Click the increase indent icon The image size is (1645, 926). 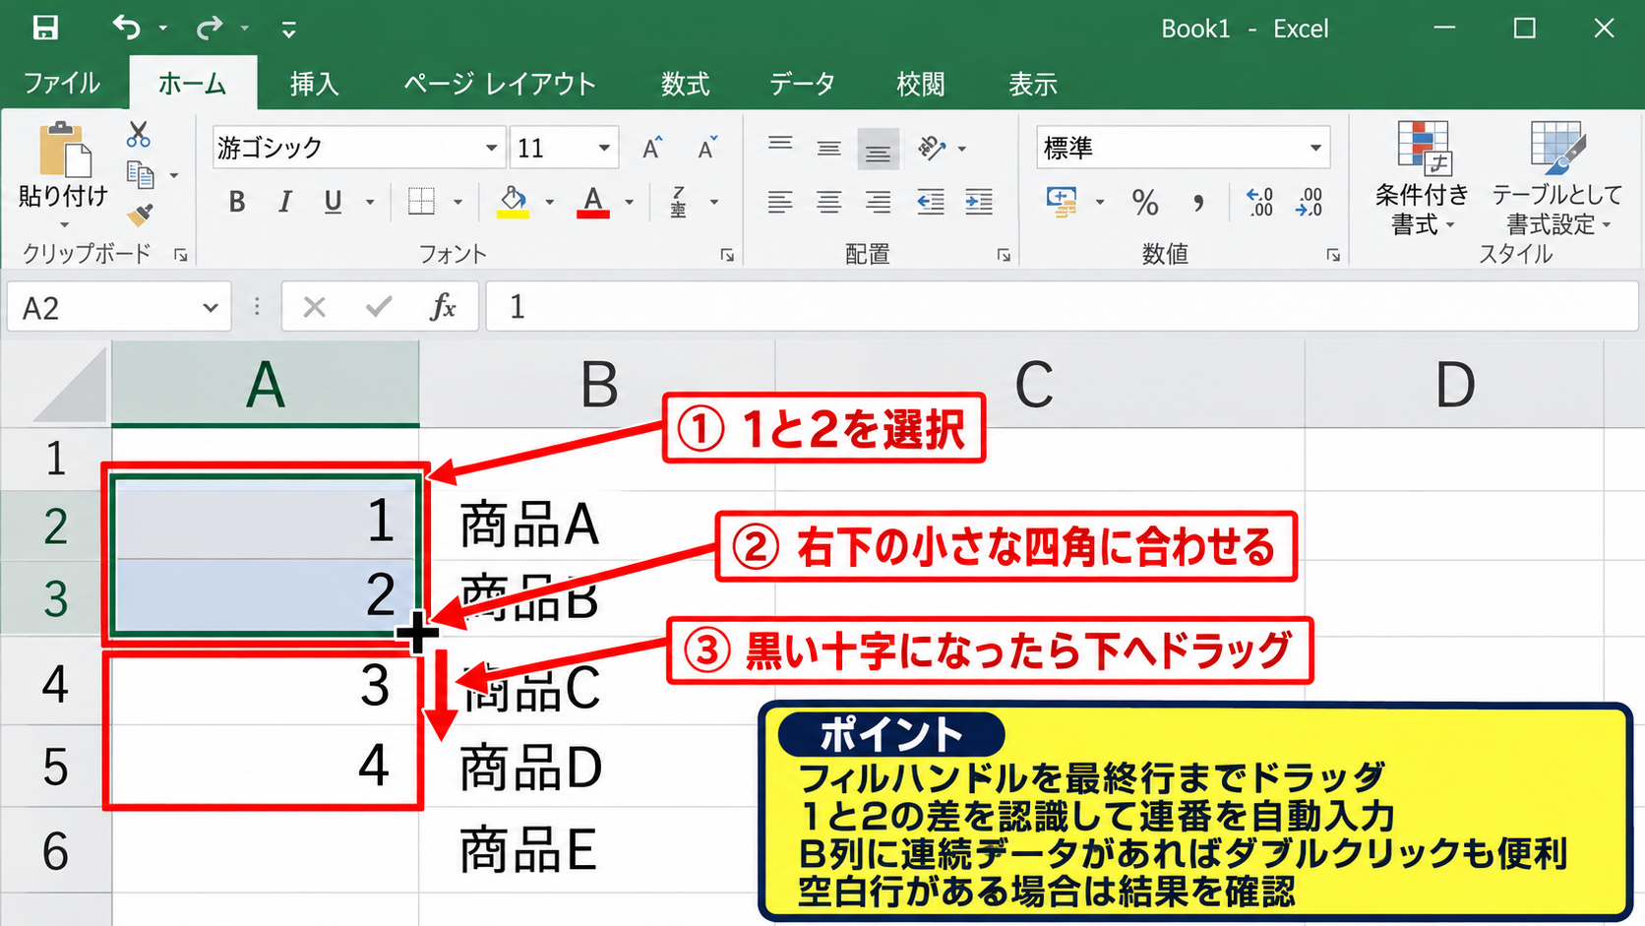click(979, 203)
